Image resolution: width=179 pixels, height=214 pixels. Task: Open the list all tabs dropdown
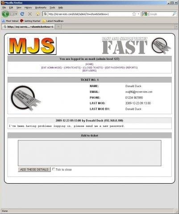[176, 27]
